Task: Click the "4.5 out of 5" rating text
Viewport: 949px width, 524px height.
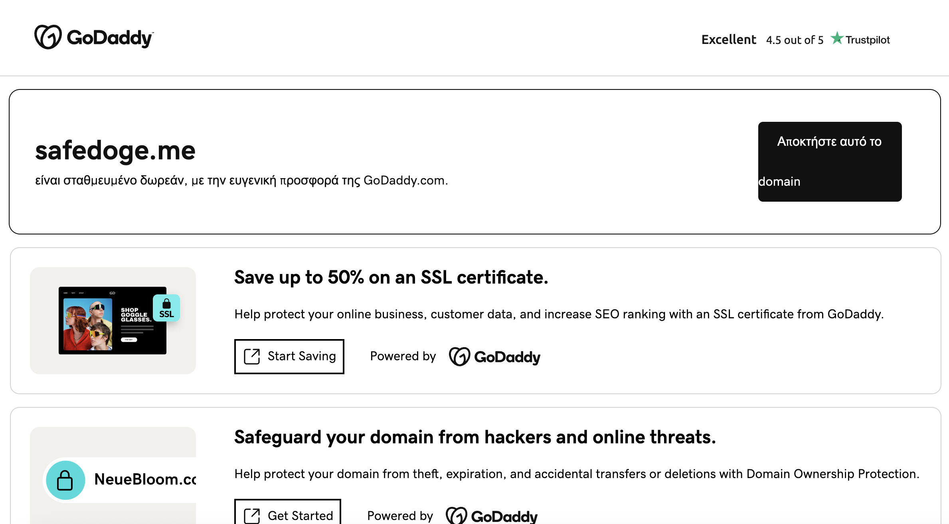Action: [x=794, y=40]
